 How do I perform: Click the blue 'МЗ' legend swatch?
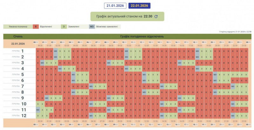[92, 27]
